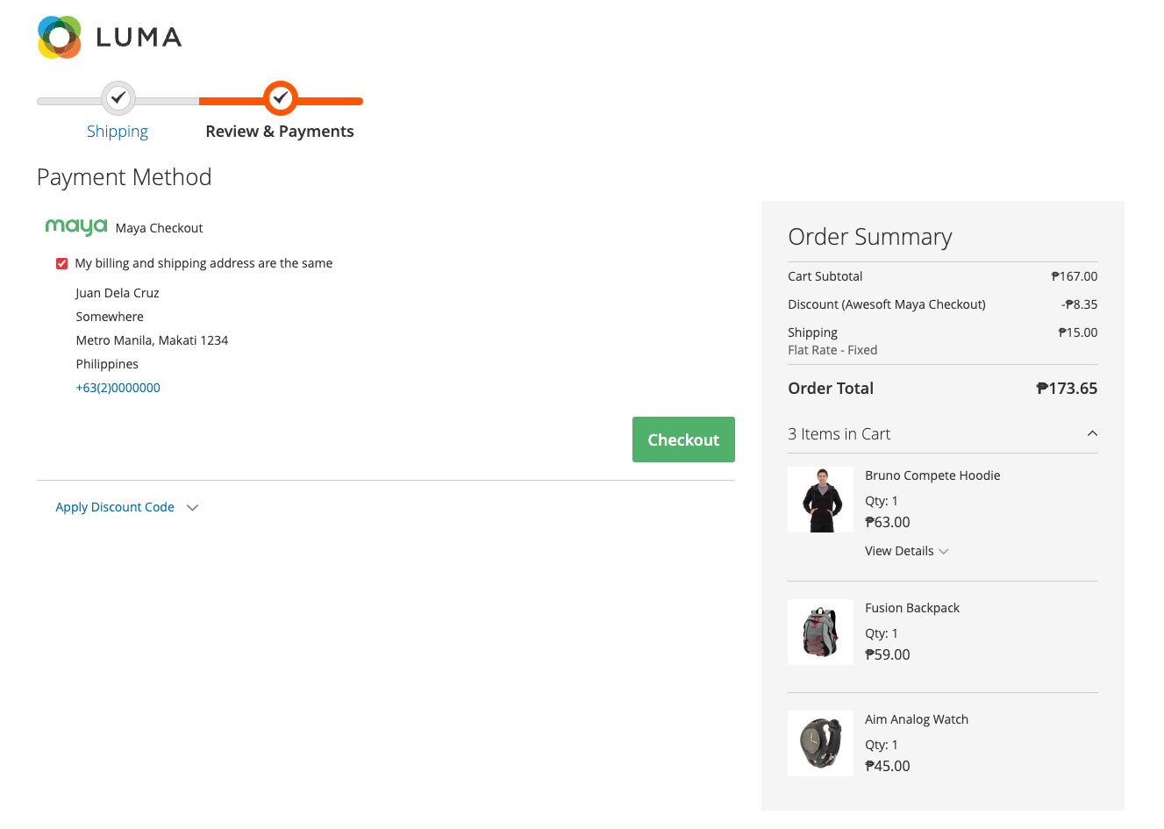The height and width of the screenshot is (829, 1164).
Task: Click the orange checkout progress bar
Action: pos(333,101)
